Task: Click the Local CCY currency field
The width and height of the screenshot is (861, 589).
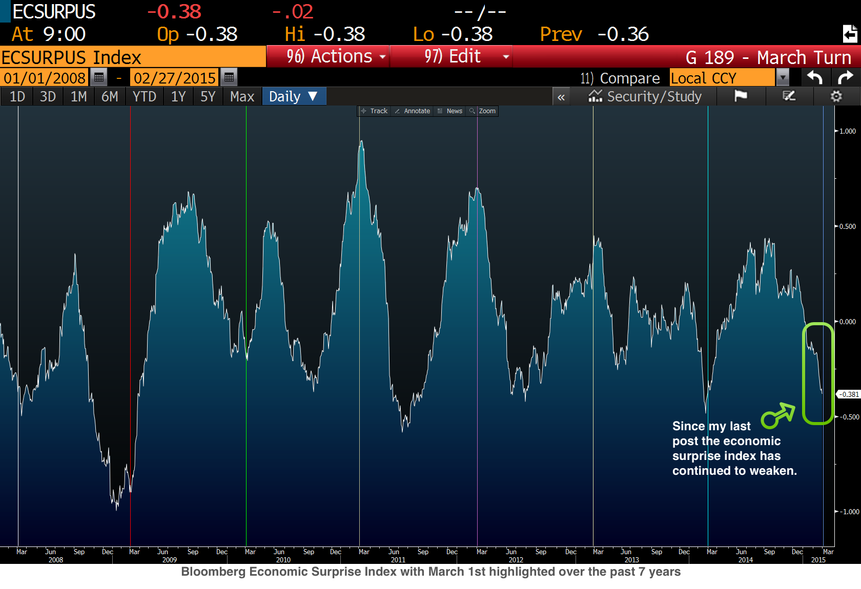Action: pos(722,78)
